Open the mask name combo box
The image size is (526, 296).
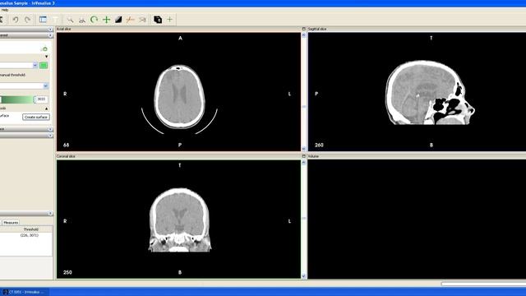(x=19, y=66)
